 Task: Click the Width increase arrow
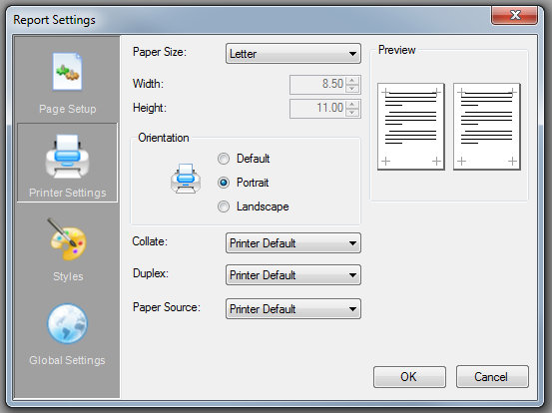pos(352,81)
